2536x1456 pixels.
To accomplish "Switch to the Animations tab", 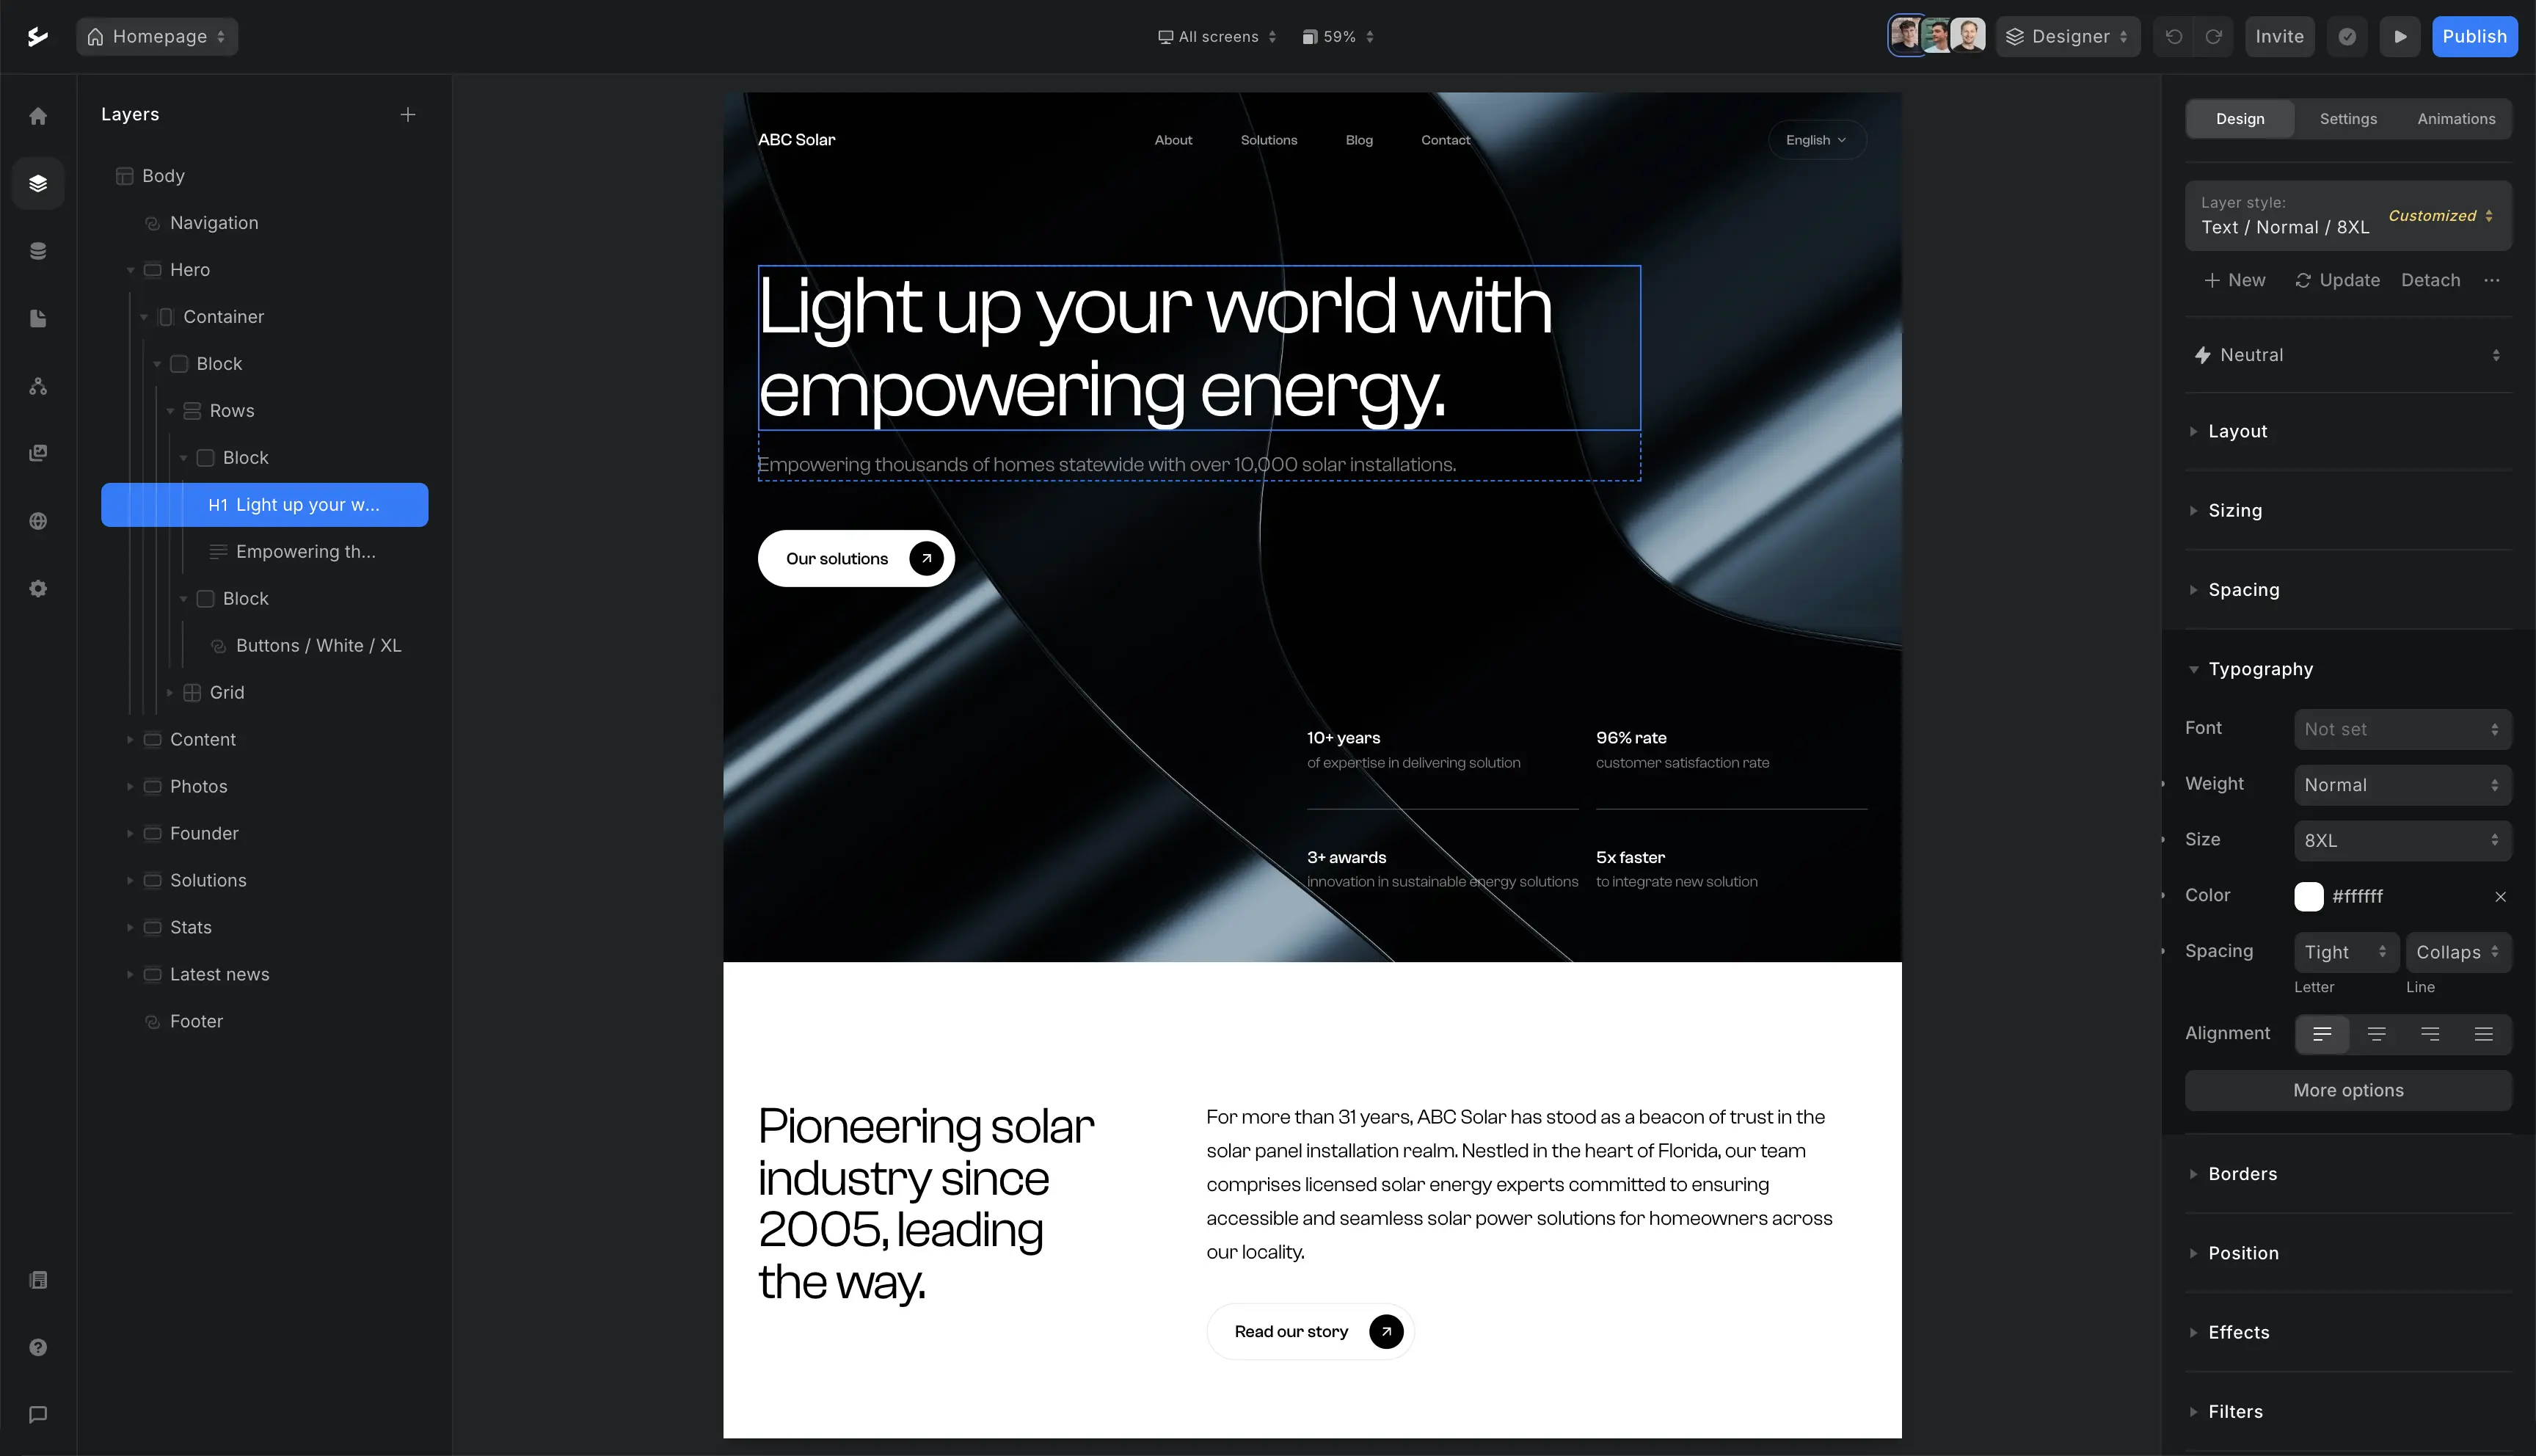I will click(x=2456, y=118).
